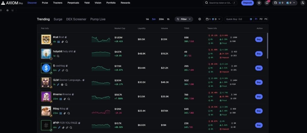Viewport: 307px width, 133px height.
Task: Click the search icon in holyshit row
Action: point(58,56)
